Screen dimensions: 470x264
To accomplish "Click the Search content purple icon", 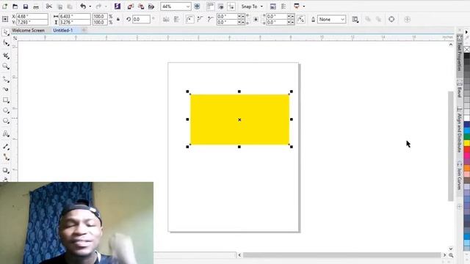I will coord(117,7).
